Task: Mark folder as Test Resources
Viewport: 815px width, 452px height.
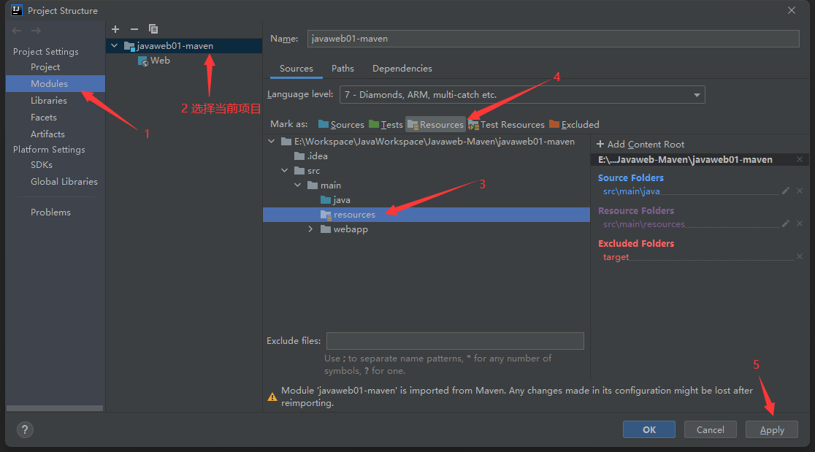Action: [x=506, y=124]
